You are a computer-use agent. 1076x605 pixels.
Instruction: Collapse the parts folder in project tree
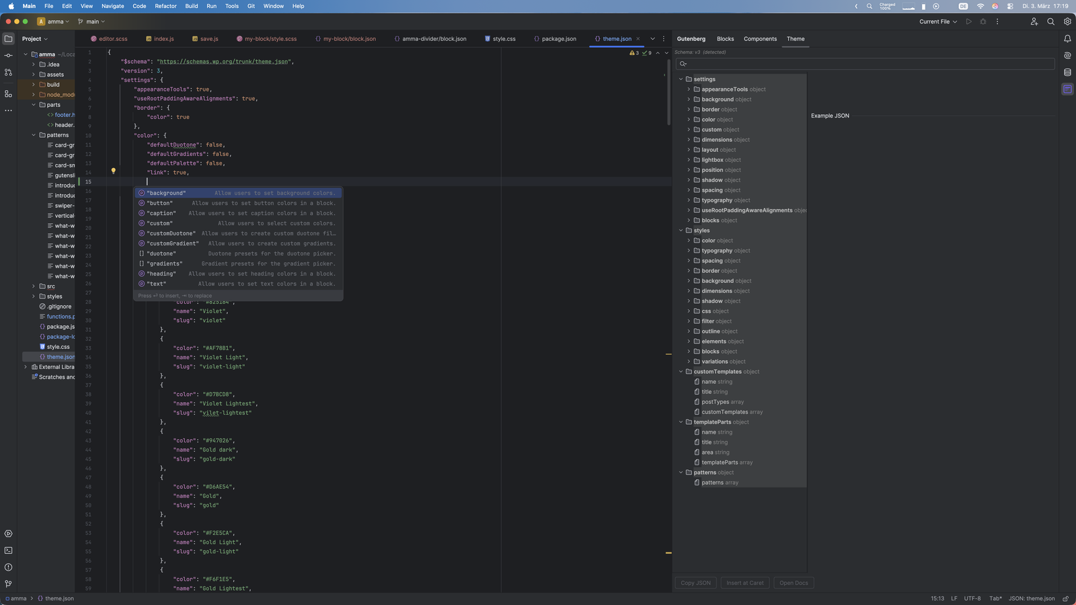[34, 105]
